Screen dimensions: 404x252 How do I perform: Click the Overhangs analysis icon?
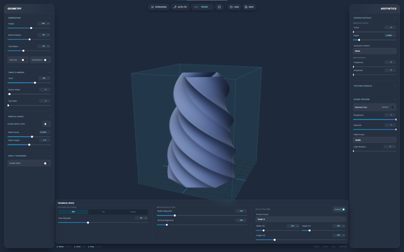152,7
